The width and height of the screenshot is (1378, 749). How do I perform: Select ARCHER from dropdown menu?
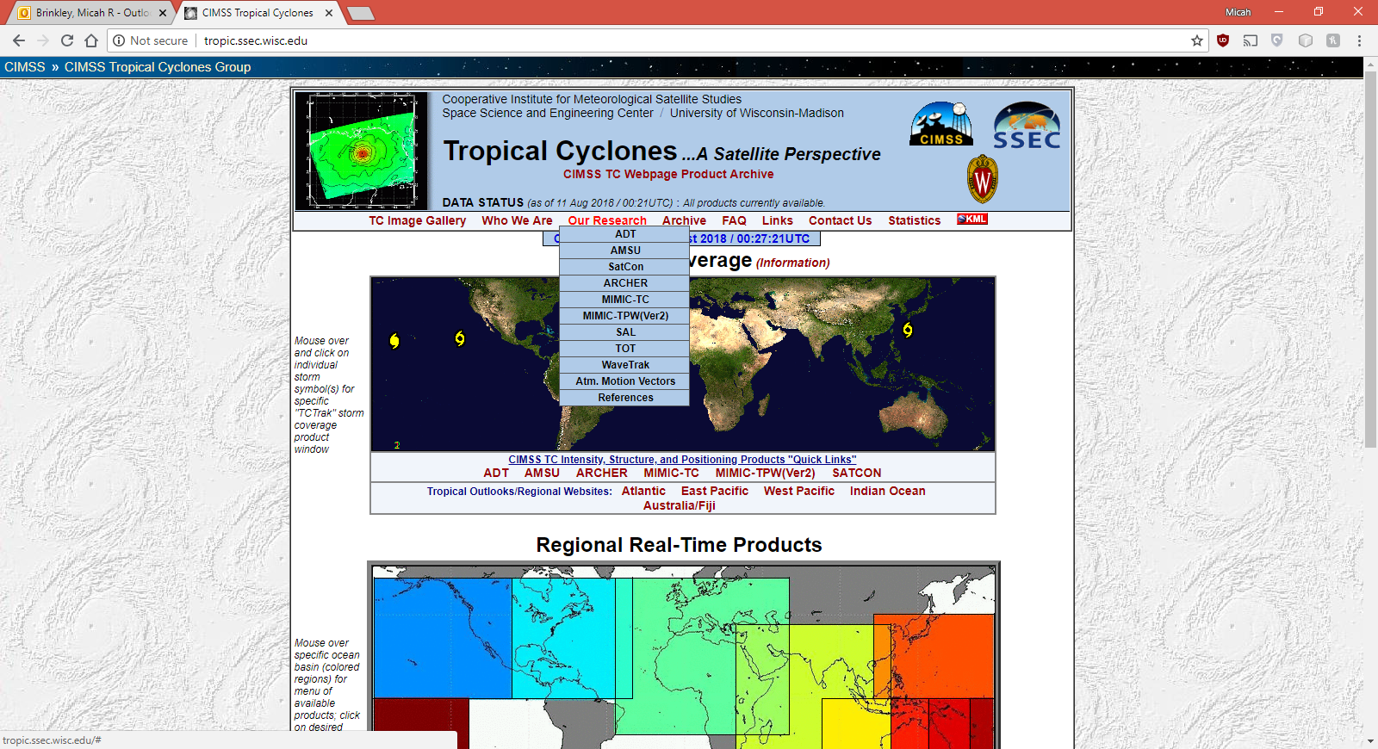625,283
